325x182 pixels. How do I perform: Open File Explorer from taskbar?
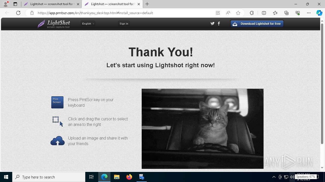(117, 177)
